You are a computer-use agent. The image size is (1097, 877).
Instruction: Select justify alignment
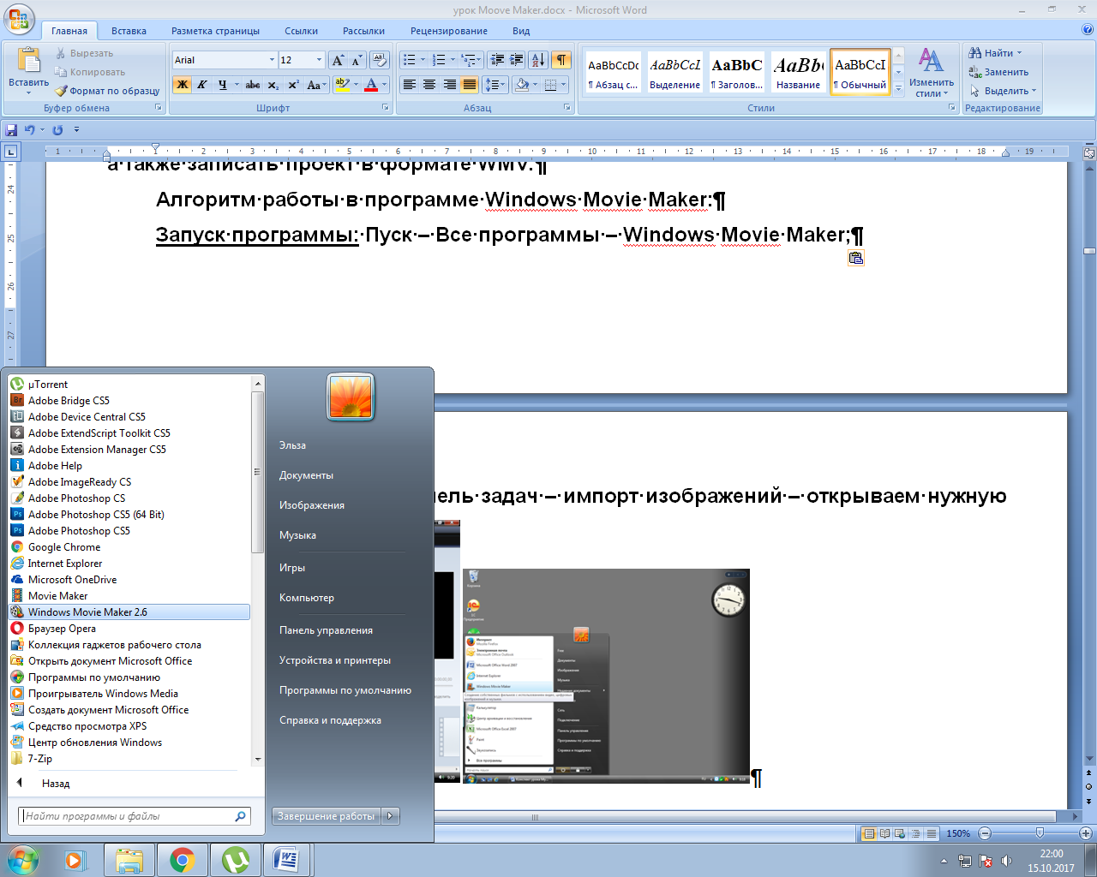click(x=470, y=85)
